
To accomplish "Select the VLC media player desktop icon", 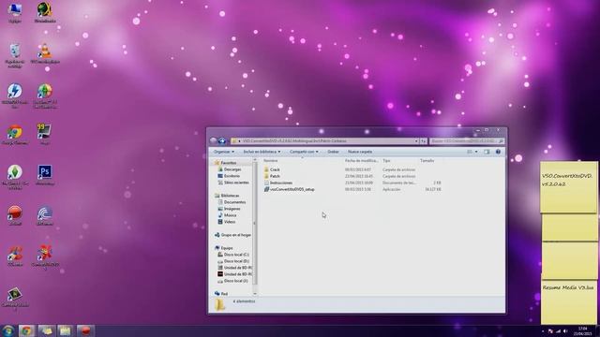I will 45,53.
